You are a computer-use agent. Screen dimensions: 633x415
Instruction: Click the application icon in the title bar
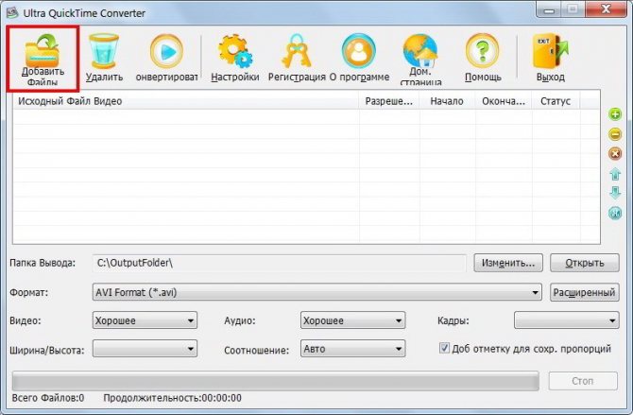pos(12,12)
